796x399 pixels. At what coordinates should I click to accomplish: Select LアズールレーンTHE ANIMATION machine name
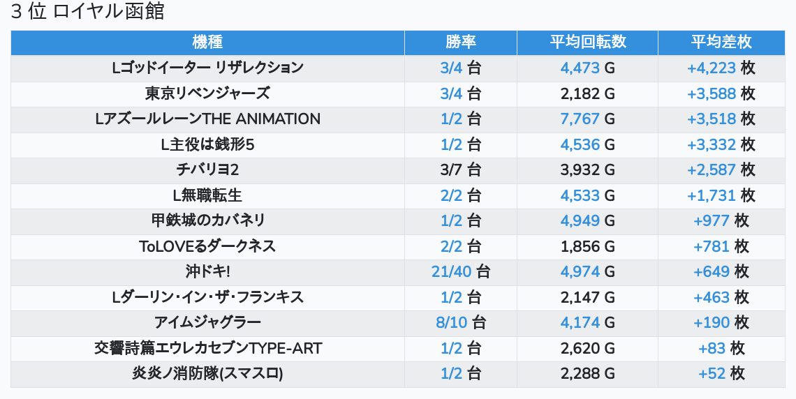(x=207, y=119)
